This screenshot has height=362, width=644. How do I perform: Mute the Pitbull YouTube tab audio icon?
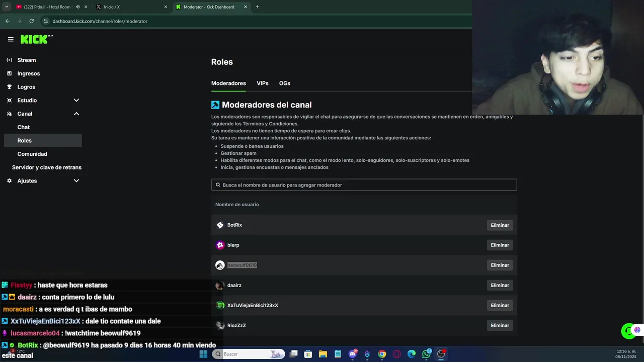click(77, 7)
